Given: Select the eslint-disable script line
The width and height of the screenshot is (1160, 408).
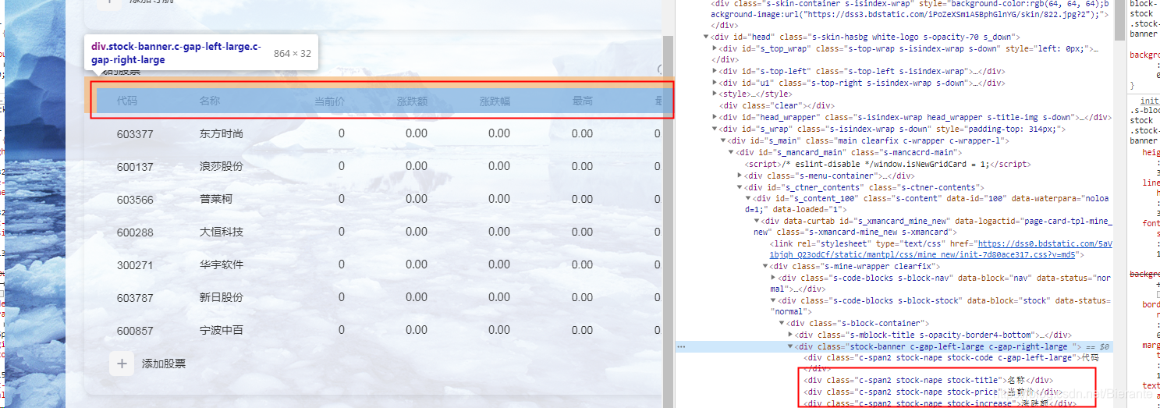Looking at the screenshot, I should point(889,164).
